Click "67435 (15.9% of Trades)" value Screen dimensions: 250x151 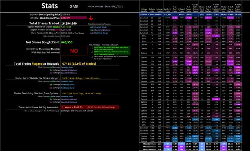[79, 64]
